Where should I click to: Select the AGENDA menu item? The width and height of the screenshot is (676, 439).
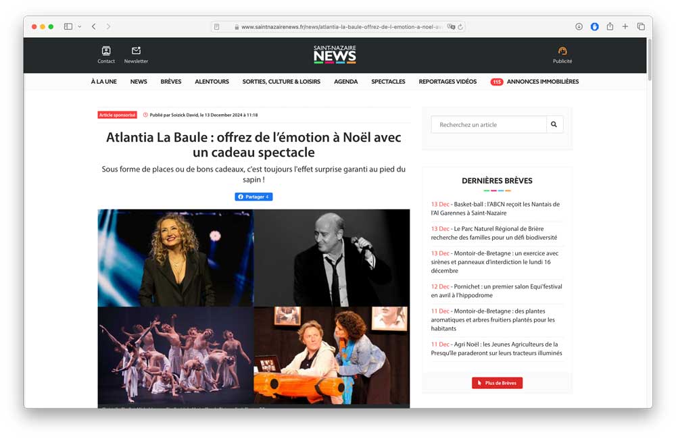point(345,82)
